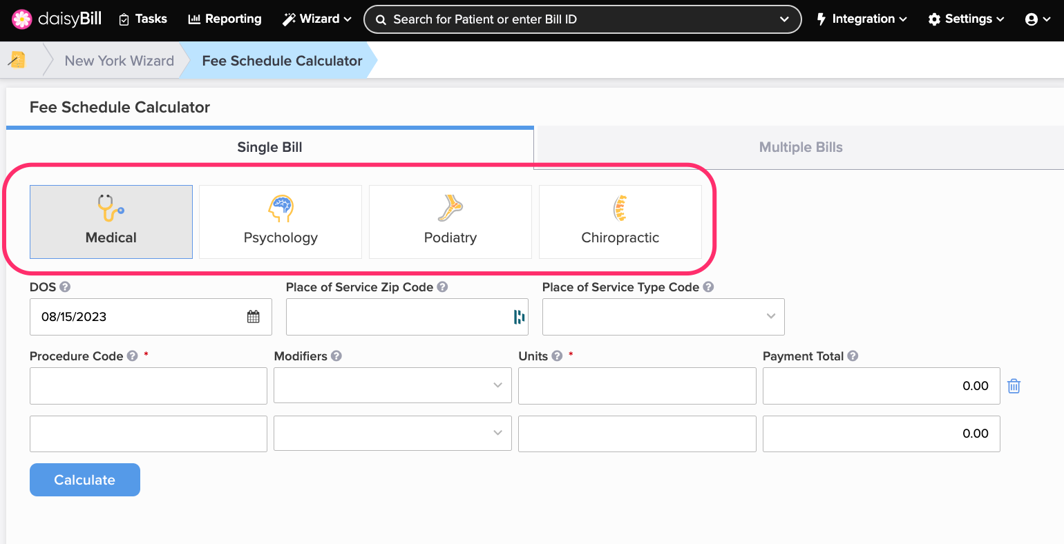This screenshot has height=544, width=1064.
Task: Click help icon beside Place of Service Zip Code
Action: 442,287
